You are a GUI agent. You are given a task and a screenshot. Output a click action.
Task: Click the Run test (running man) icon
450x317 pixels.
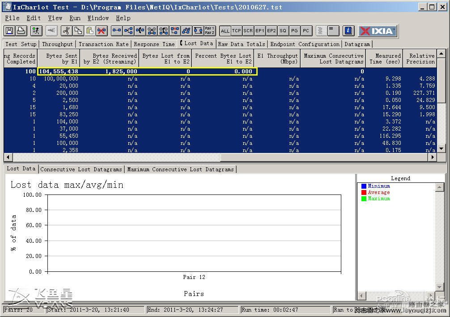(36, 31)
